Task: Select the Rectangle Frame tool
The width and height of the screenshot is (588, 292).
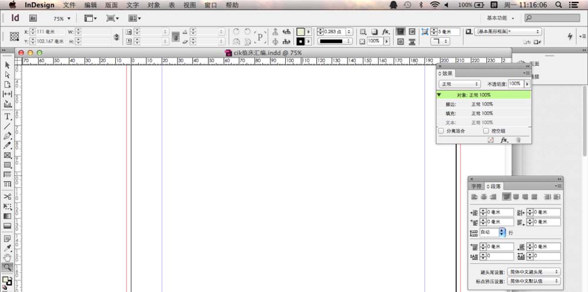Action: (x=8, y=155)
